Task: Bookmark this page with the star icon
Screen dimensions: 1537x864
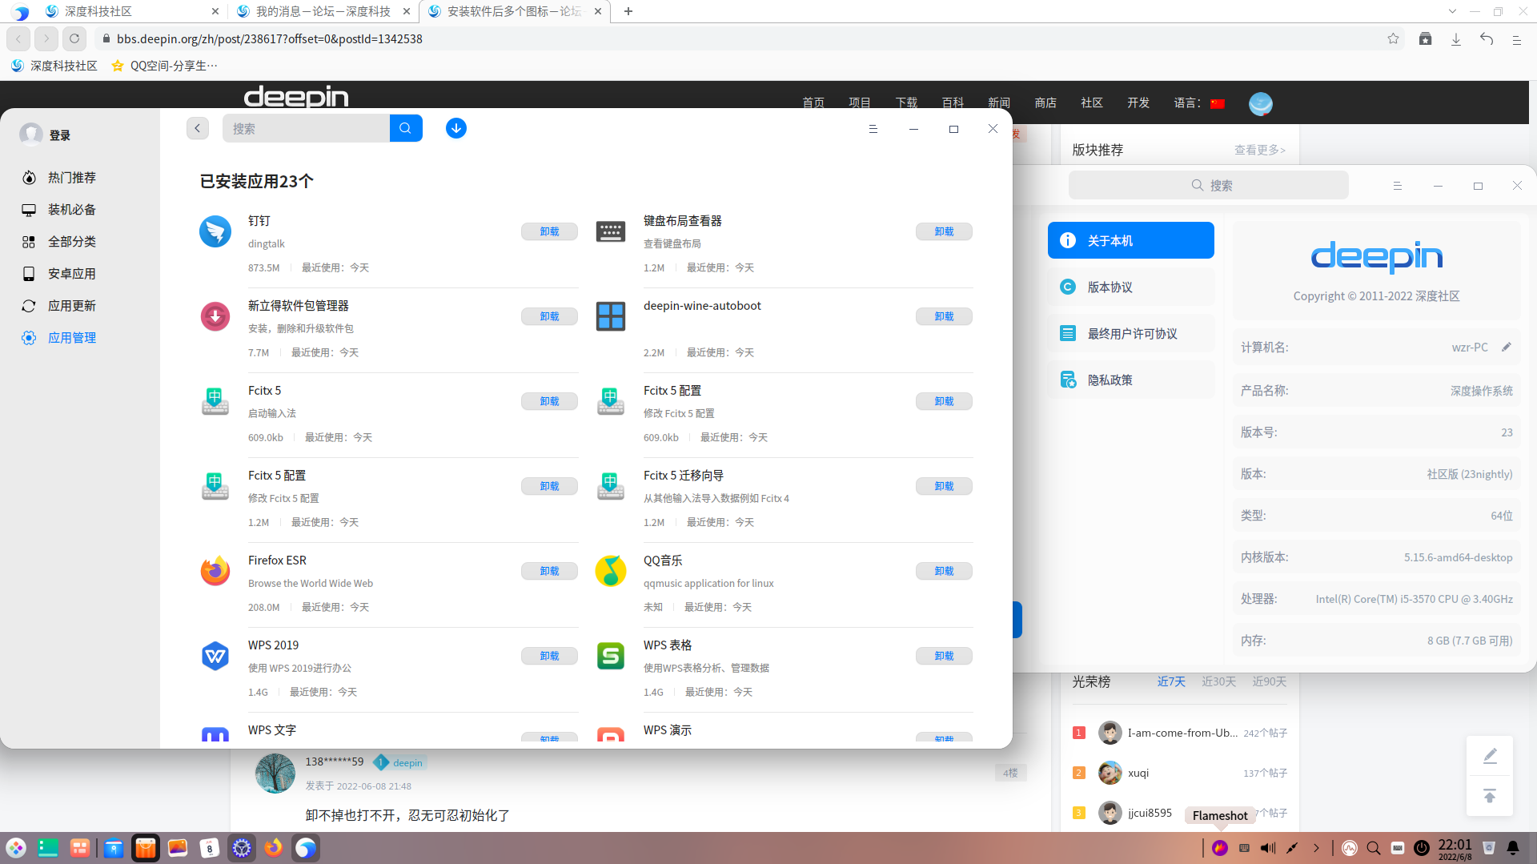Action: click(1393, 38)
